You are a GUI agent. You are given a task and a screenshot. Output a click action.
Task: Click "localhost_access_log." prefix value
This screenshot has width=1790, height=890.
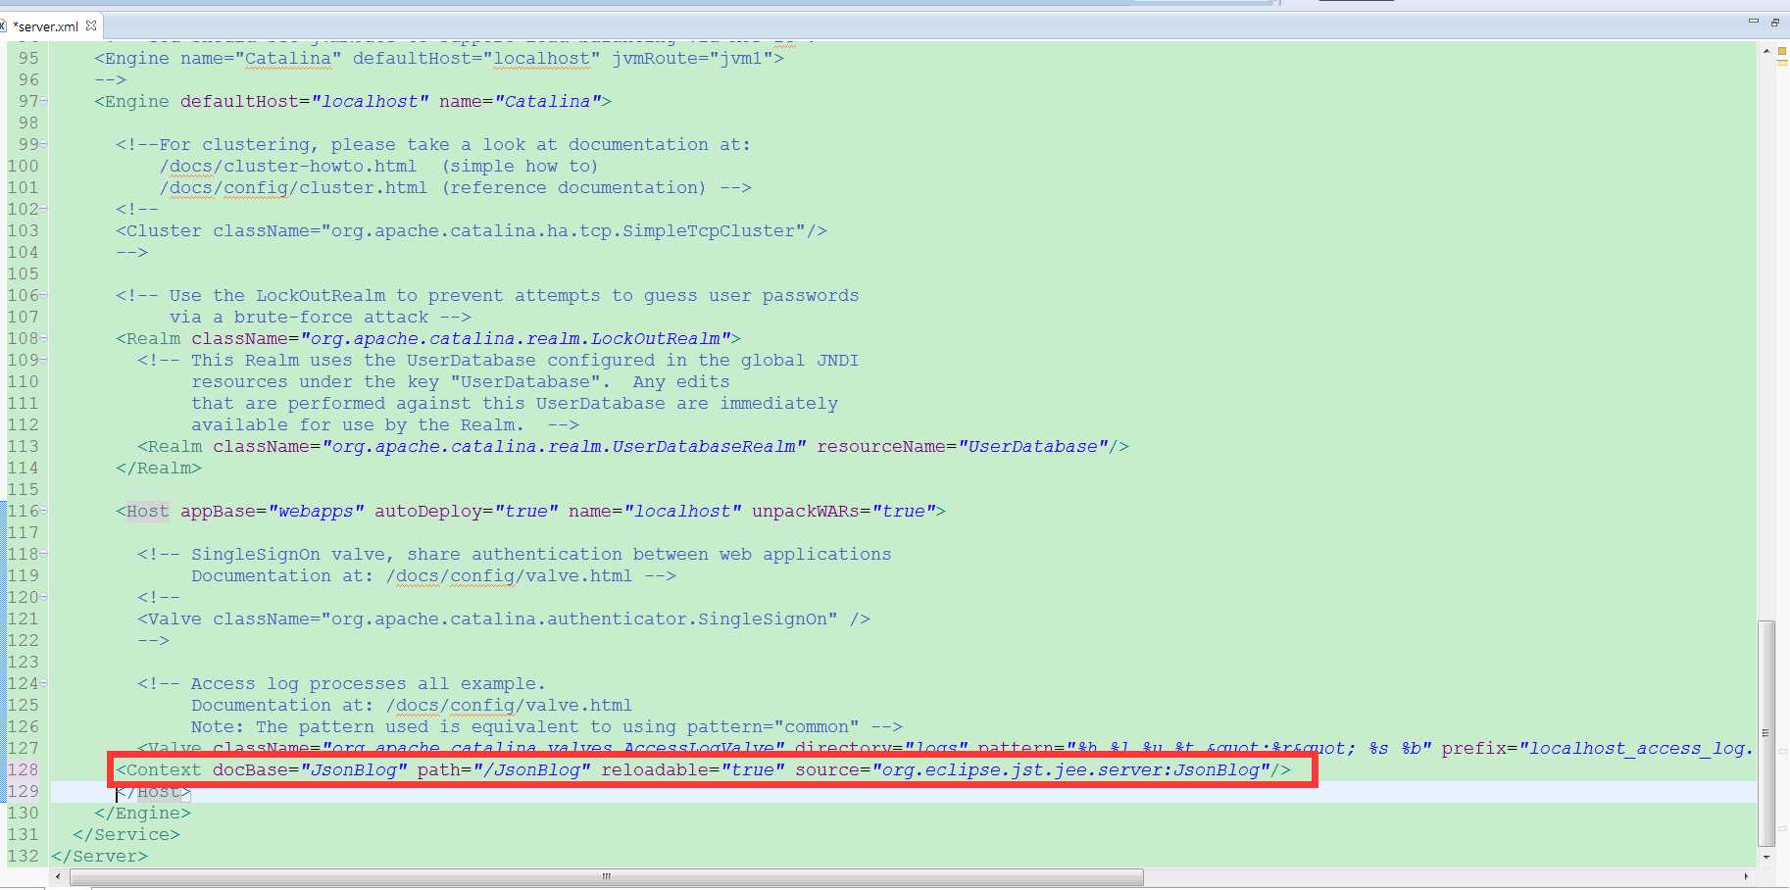(1637, 749)
